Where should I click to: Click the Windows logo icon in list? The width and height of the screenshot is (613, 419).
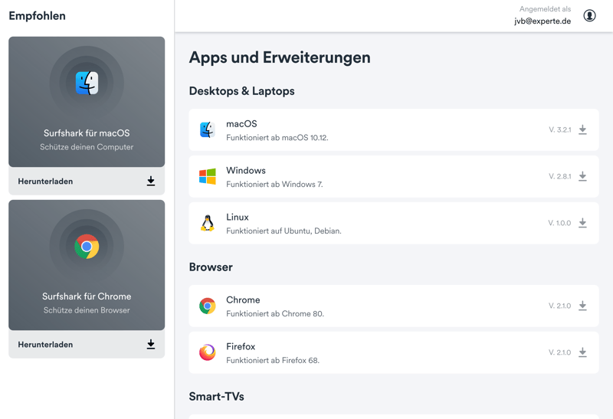click(x=207, y=177)
